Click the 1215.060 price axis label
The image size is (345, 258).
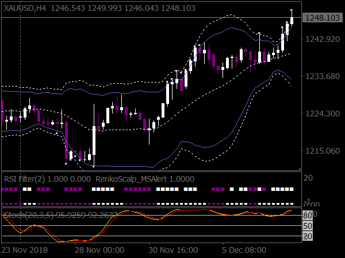coord(323,151)
